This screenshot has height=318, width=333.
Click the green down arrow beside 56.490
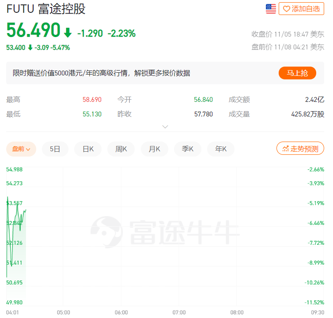coord(68,33)
